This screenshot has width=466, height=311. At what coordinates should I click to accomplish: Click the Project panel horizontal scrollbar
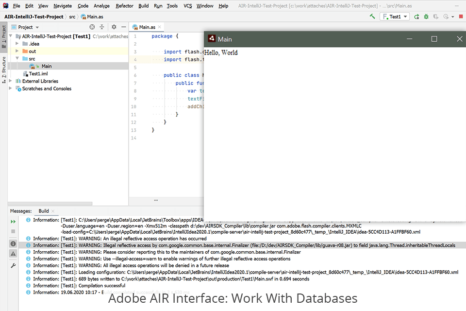[x=50, y=204]
